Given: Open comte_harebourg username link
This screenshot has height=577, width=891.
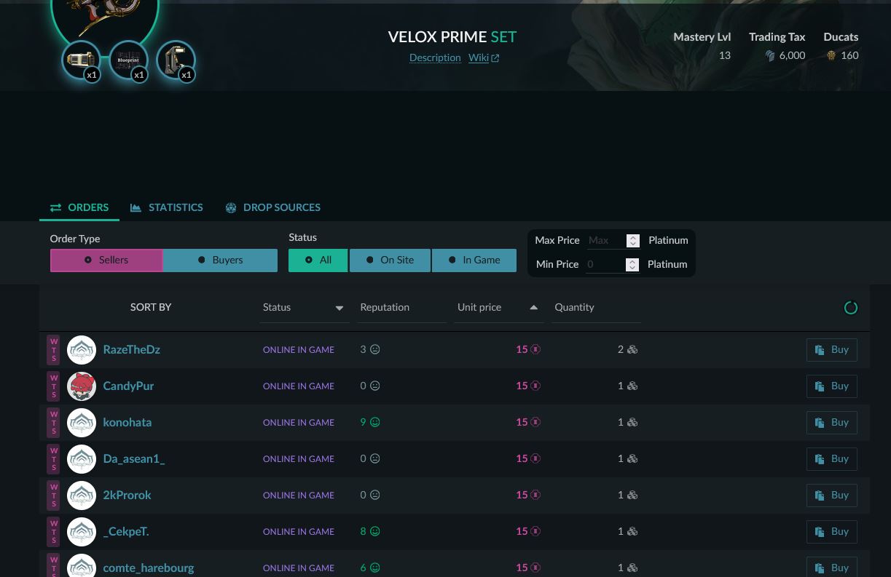Looking at the screenshot, I should click(x=149, y=568).
